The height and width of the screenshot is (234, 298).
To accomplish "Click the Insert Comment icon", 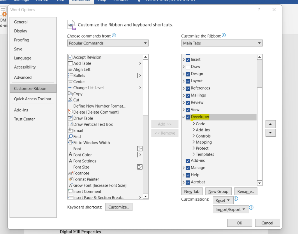I will pos(70,191).
